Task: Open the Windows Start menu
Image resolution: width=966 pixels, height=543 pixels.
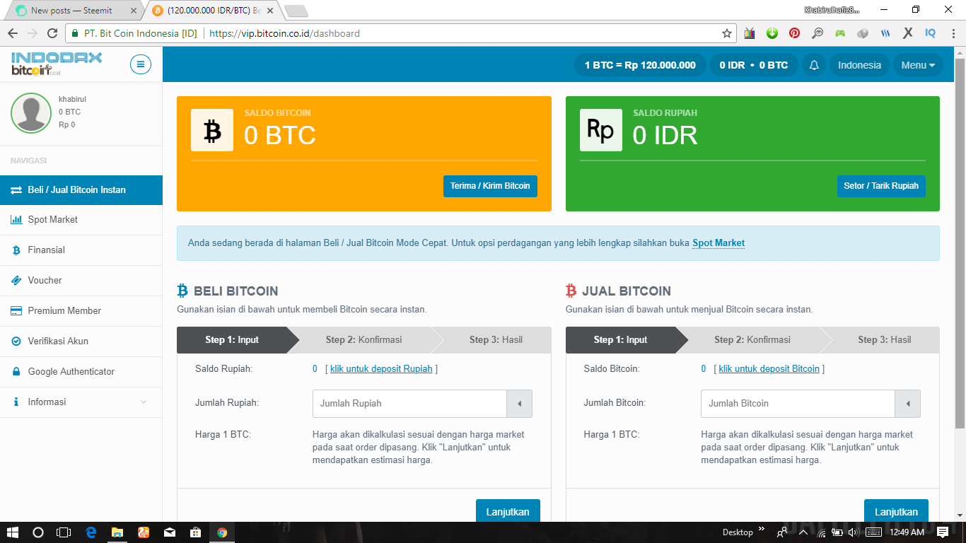Action: [13, 532]
